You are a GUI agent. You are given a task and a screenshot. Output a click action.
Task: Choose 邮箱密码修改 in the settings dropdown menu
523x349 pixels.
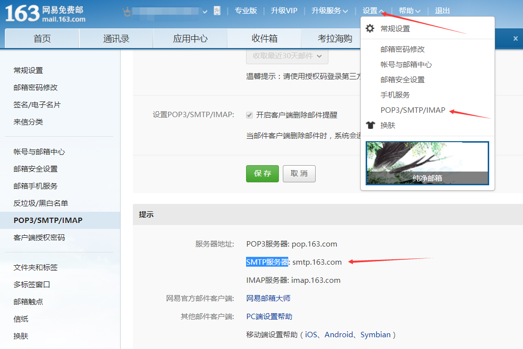(x=402, y=50)
